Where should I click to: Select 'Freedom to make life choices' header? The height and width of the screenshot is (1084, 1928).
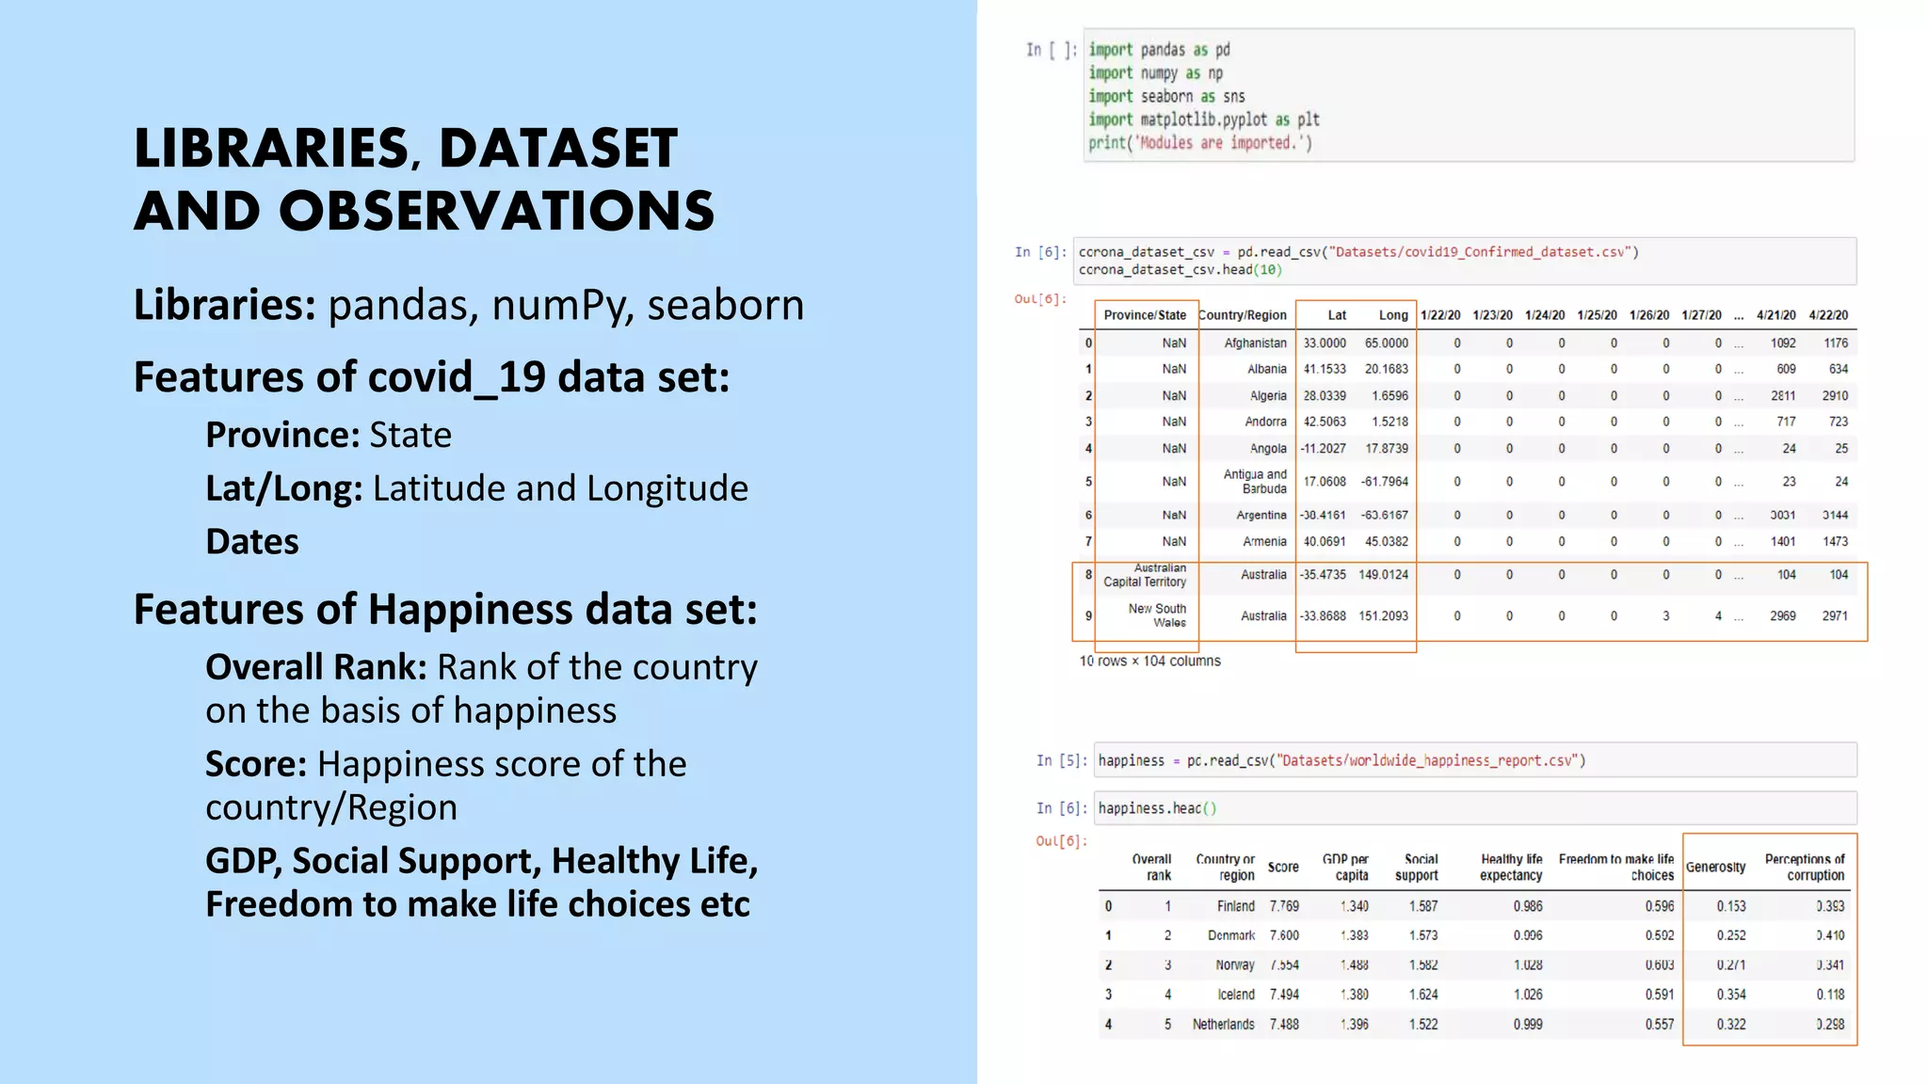coord(1616,867)
